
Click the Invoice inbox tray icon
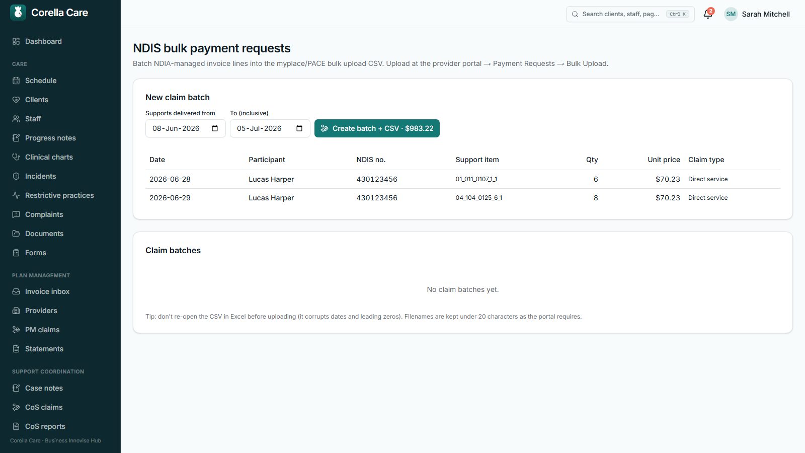(16, 291)
